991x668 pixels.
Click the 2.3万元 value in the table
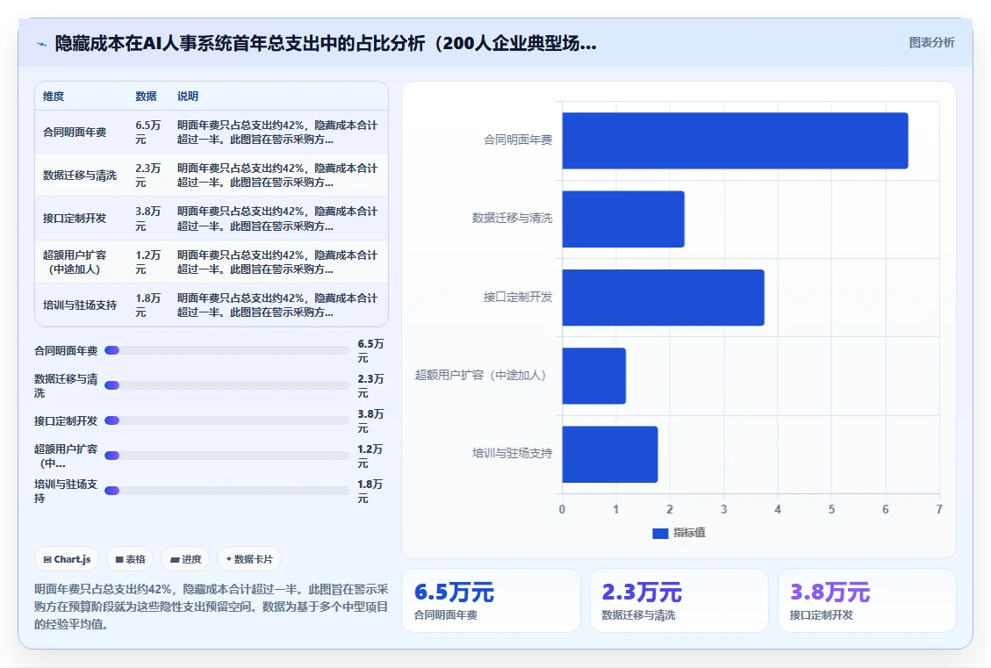click(147, 175)
